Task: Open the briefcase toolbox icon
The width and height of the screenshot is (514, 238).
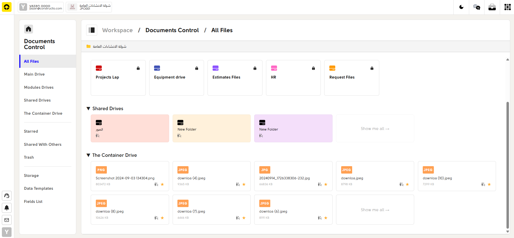Action: (492, 7)
